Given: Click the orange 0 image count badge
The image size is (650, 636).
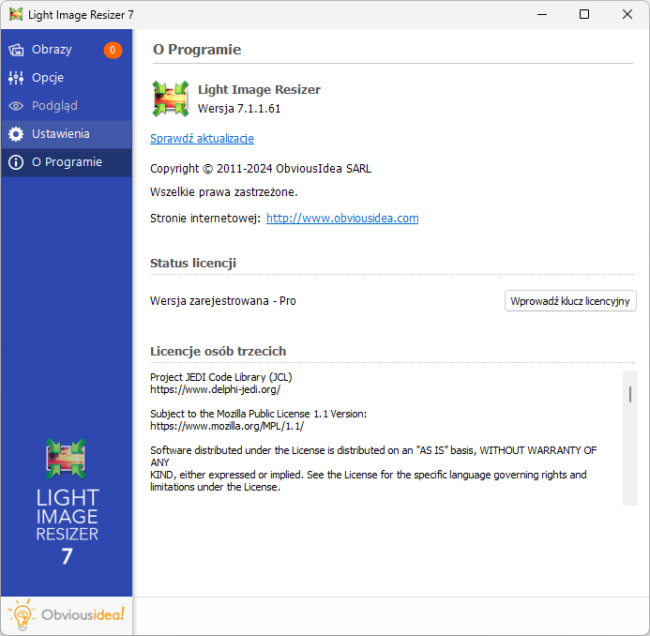Looking at the screenshot, I should pos(113,50).
